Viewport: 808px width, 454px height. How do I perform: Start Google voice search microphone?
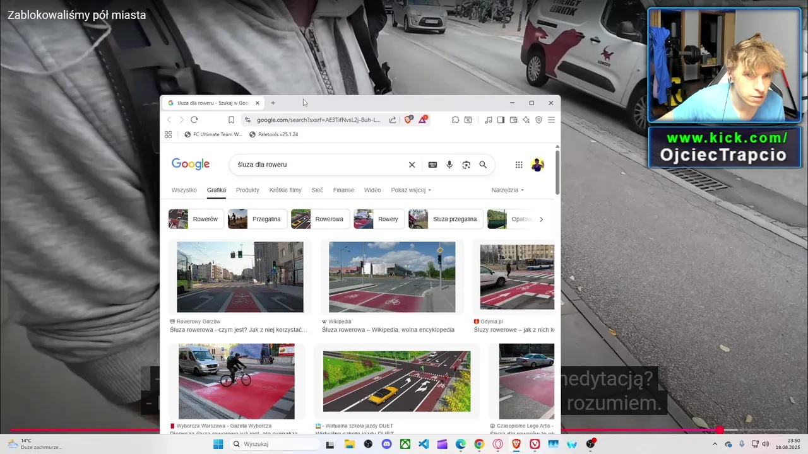pos(449,165)
